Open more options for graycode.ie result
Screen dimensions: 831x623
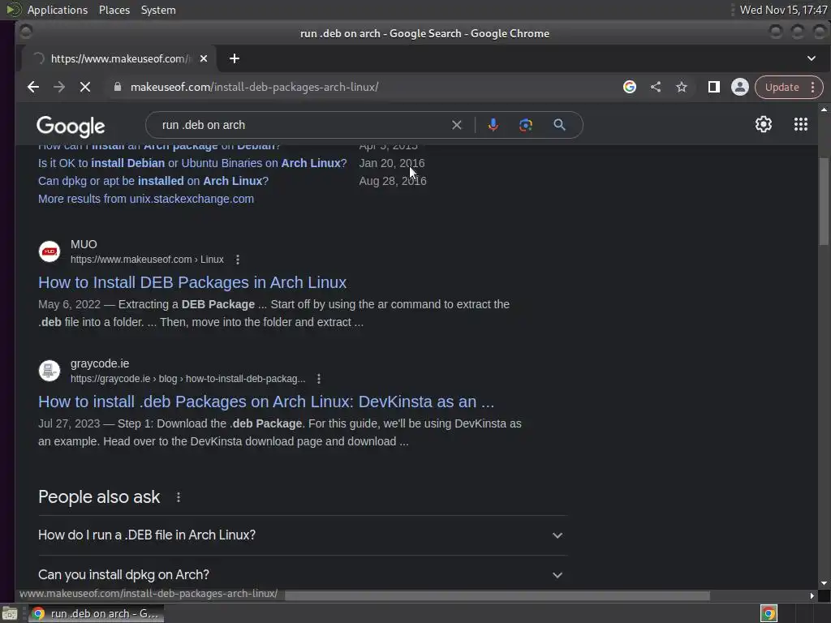click(318, 379)
